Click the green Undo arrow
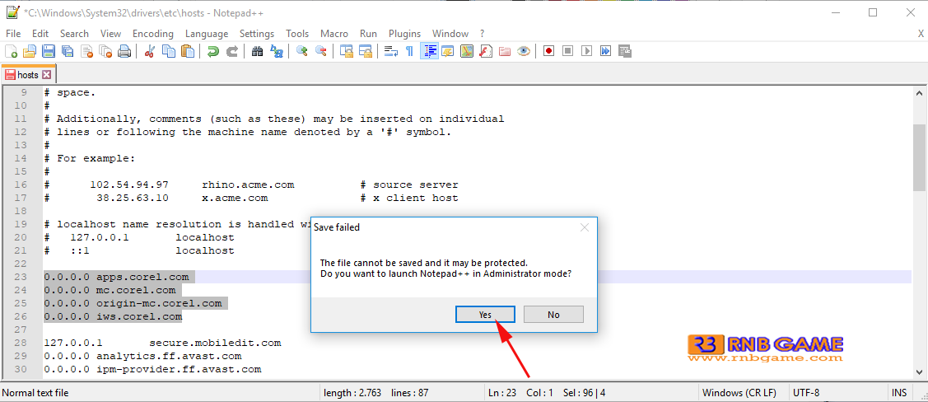 coord(213,52)
